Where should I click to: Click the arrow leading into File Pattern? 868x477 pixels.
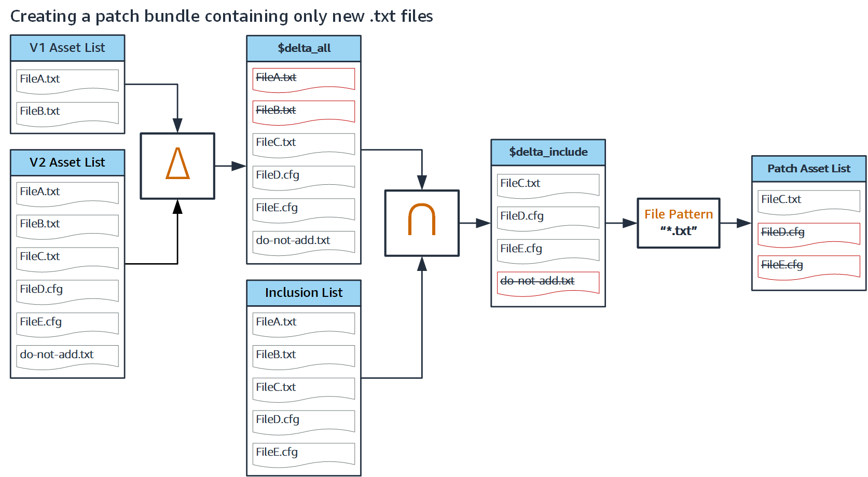pyautogui.click(x=625, y=223)
